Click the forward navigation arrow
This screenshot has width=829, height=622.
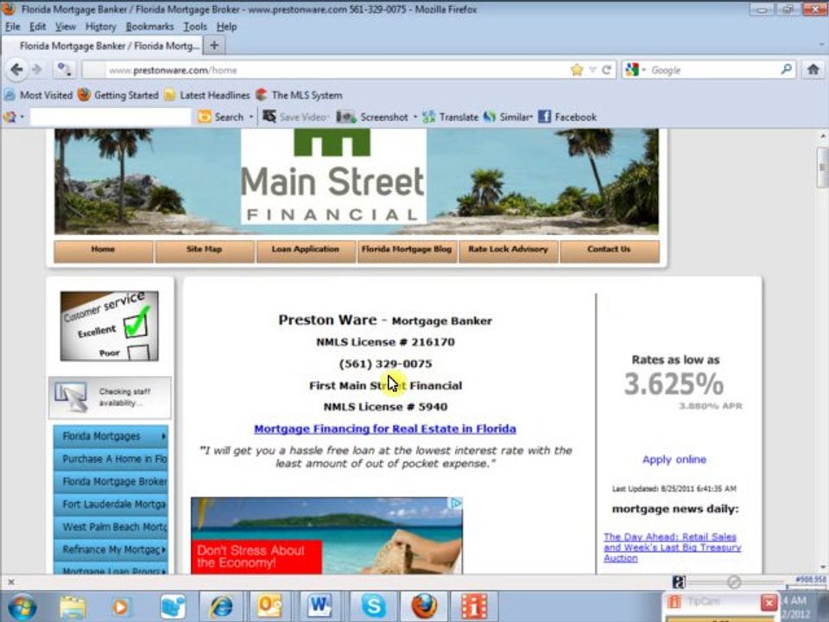click(x=37, y=70)
